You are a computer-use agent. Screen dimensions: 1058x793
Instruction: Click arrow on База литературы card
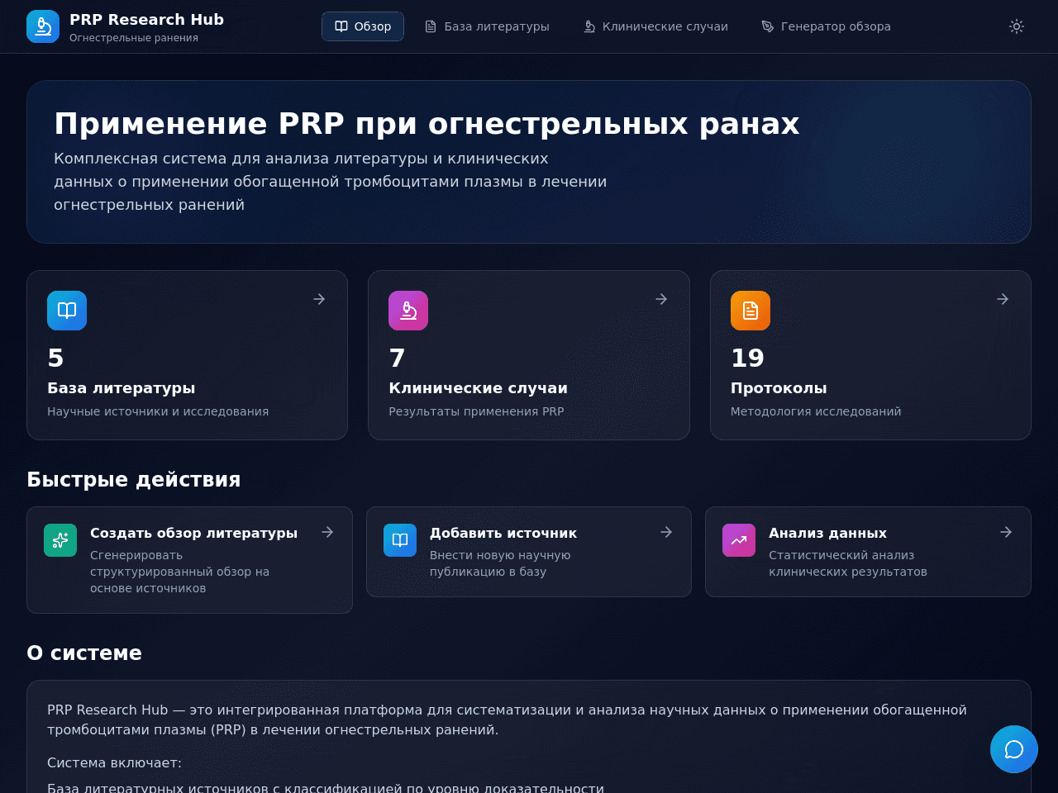coord(319,299)
